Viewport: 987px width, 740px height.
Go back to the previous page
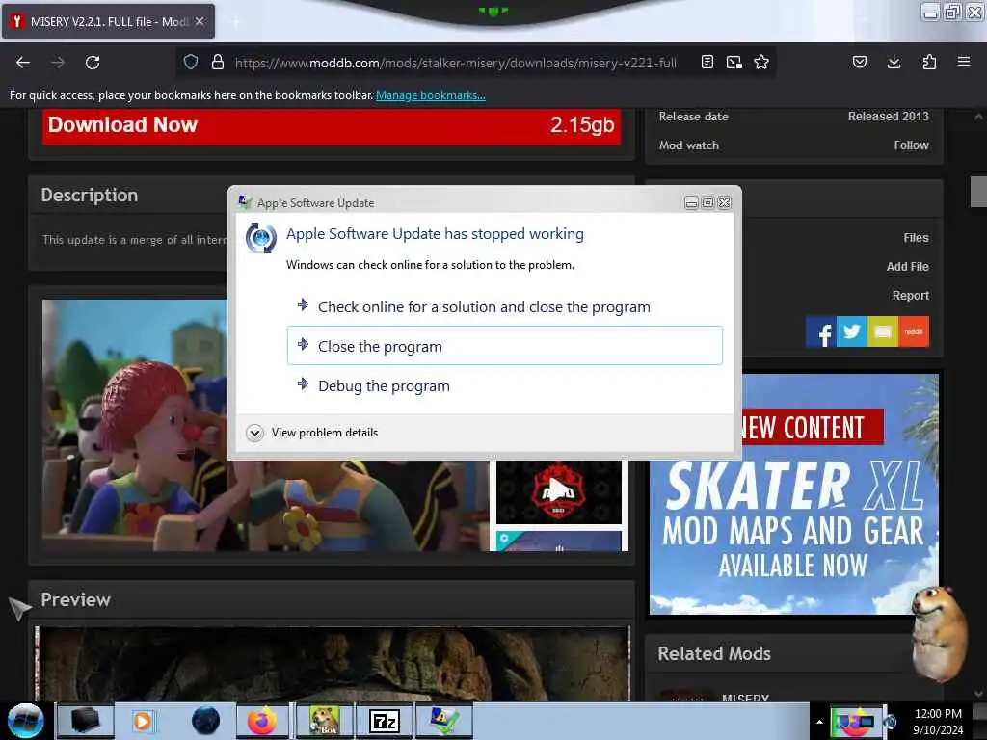point(23,63)
